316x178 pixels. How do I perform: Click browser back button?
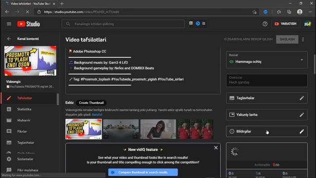[x=7, y=12]
